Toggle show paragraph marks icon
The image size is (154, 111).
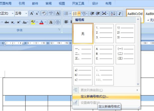coord(120,13)
